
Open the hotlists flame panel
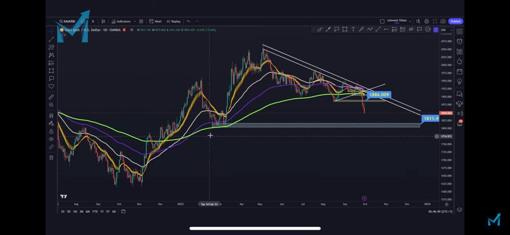459,62
